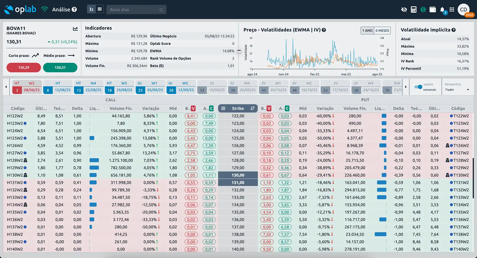Open the wallet icon
This screenshot has width=477, height=258.
pyautogui.click(x=433, y=10)
